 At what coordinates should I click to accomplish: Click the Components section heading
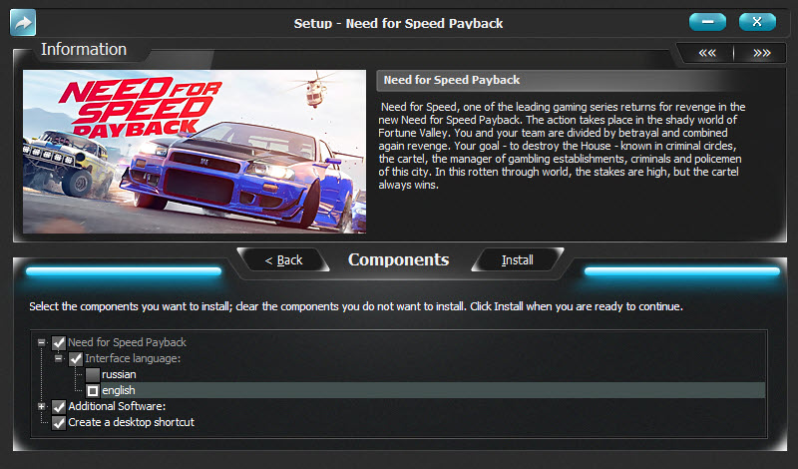coord(398,259)
